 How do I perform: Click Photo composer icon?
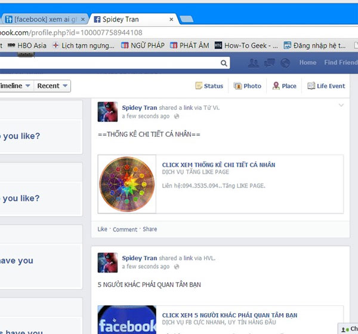(x=237, y=86)
